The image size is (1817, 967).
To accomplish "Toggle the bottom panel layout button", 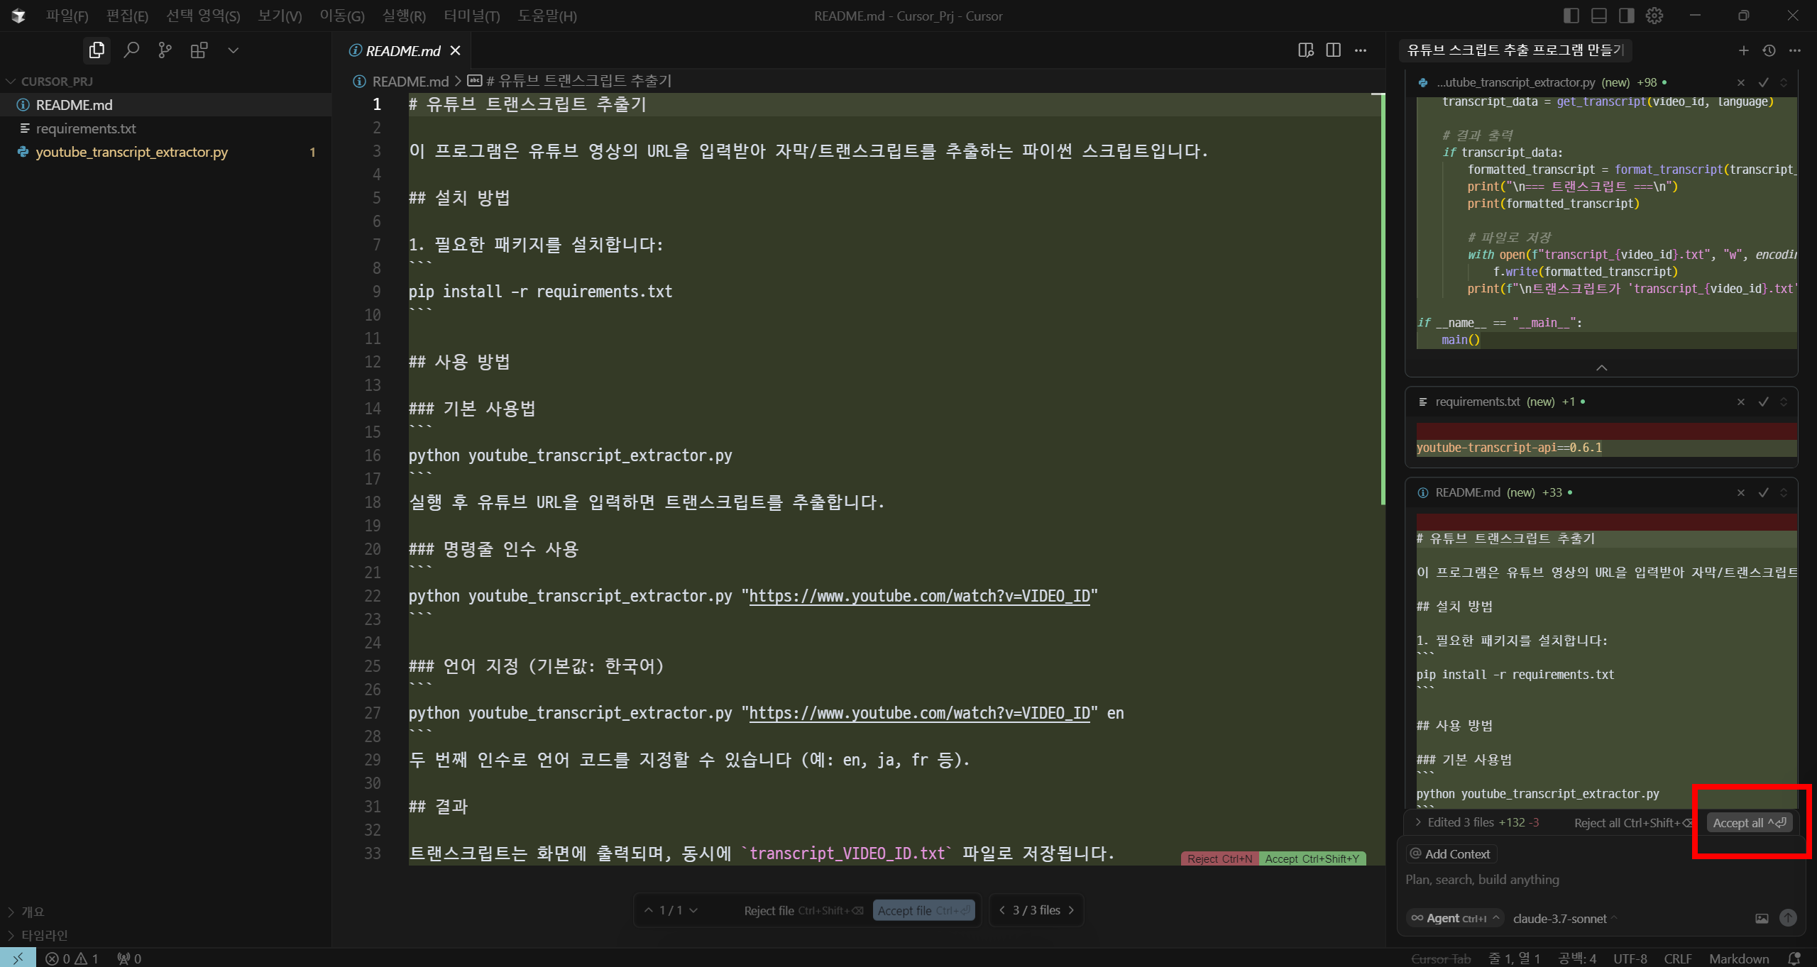I will [1599, 16].
